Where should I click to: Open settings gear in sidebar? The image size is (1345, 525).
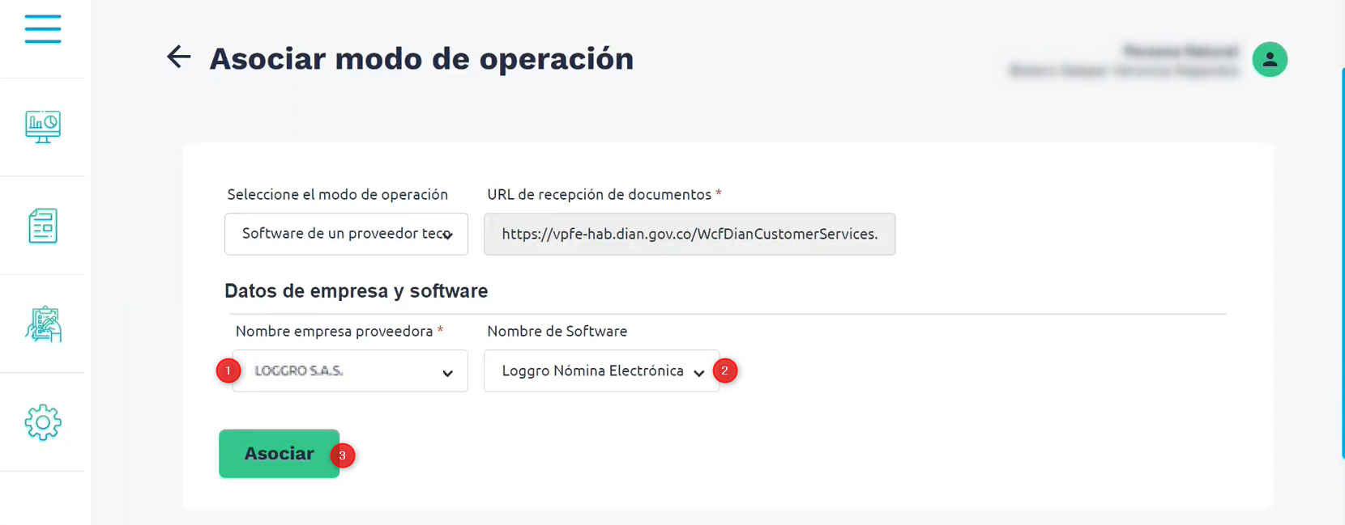click(x=42, y=422)
